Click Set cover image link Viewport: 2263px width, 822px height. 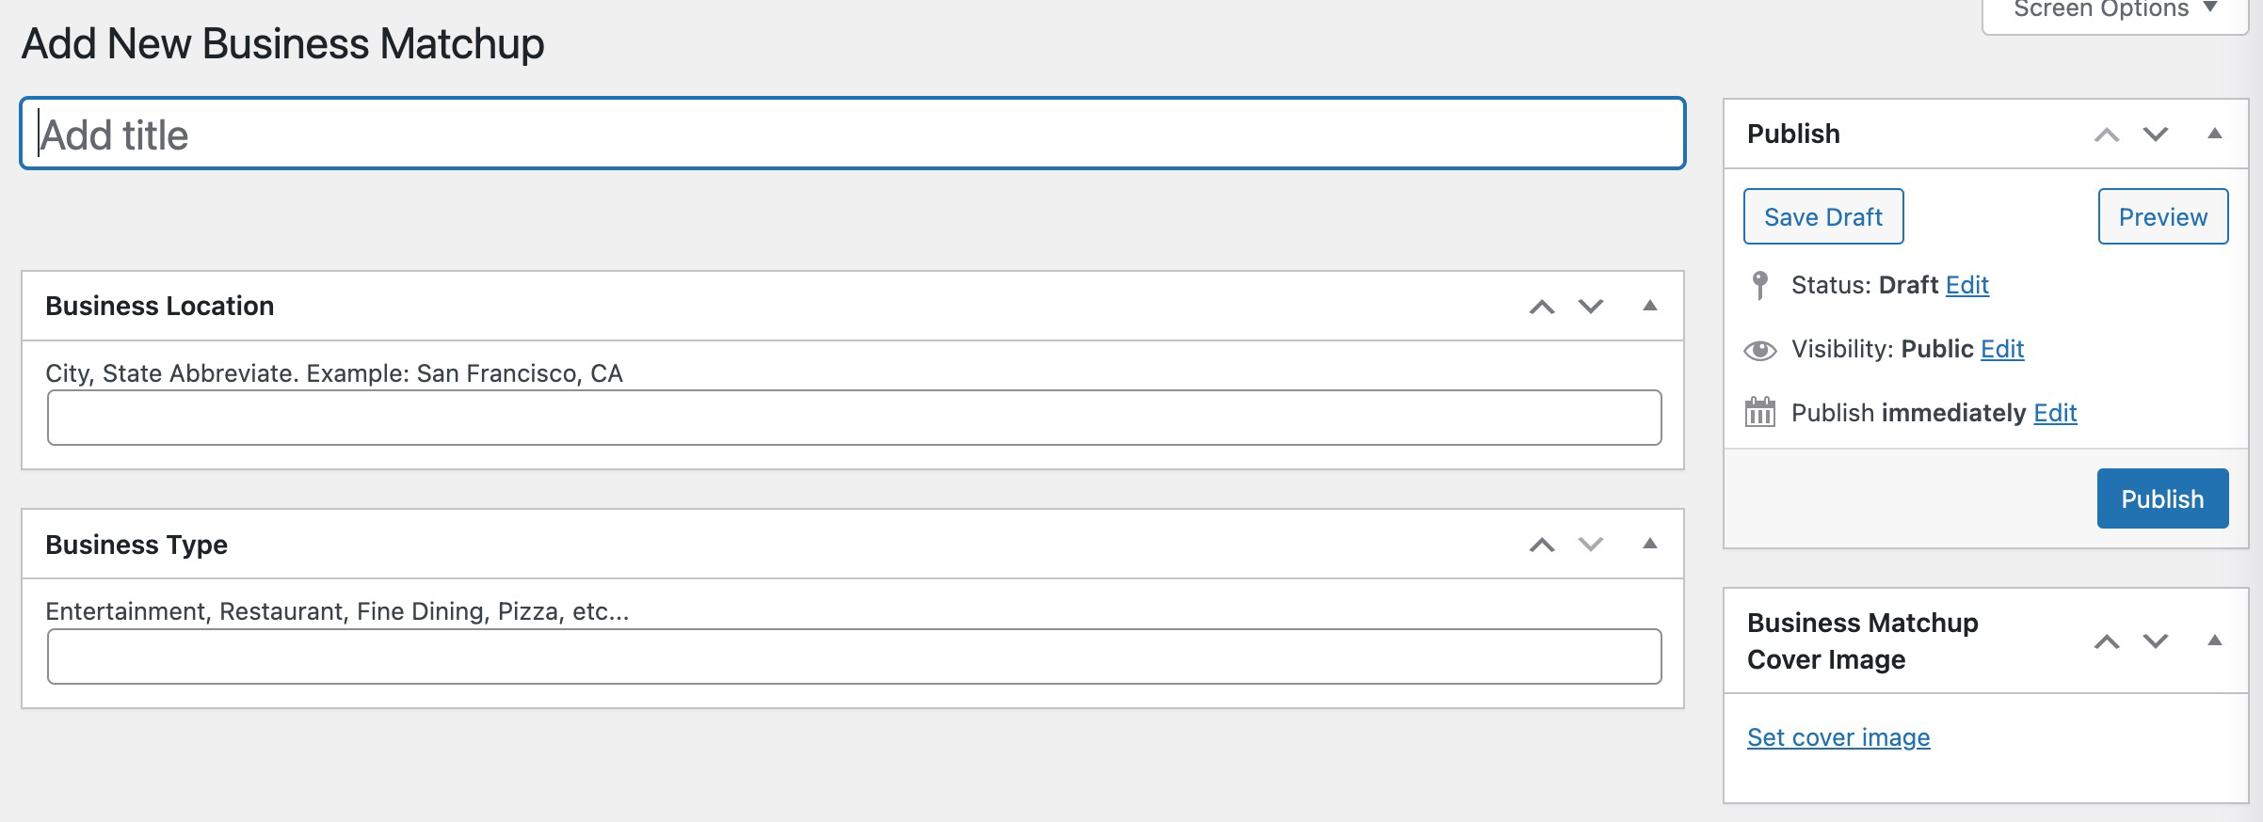click(1838, 737)
